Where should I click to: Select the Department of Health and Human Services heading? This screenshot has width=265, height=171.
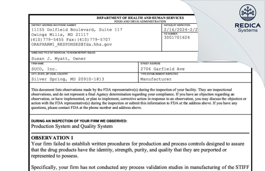(x=140, y=18)
